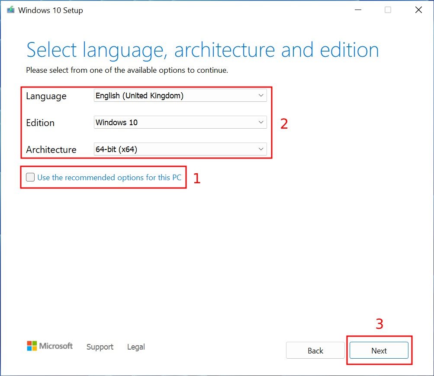434x376 pixels.
Task: Tick 'Use the recommended options for this PC' checkbox
Action: click(x=30, y=177)
